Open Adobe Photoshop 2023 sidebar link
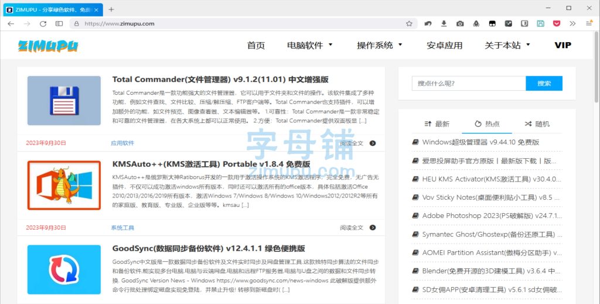The height and width of the screenshot is (304, 600). point(492,216)
